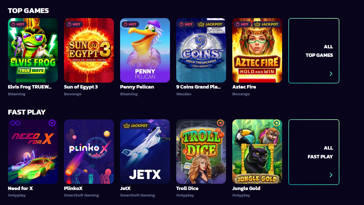The height and width of the screenshot is (205, 364).
Task: Launch the Troll Dice game thumbnail
Action: tap(201, 152)
